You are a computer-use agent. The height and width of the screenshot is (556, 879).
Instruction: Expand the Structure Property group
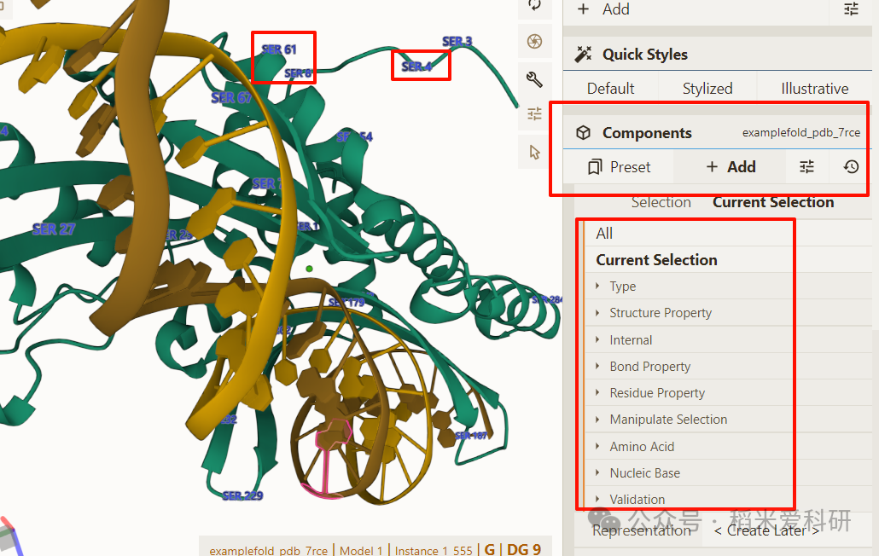click(x=661, y=313)
